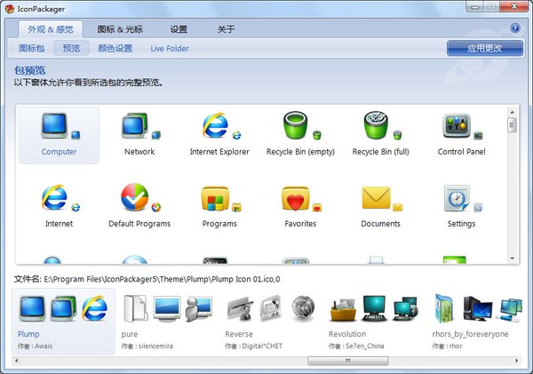Click preview pane scroll down arrow
Screen dimensions: 533x374
point(513,259)
